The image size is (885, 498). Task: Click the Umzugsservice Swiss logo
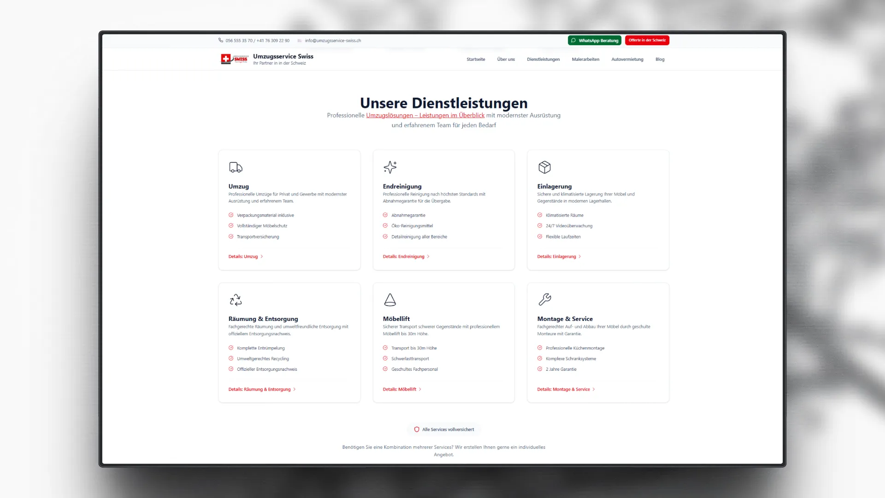235,59
